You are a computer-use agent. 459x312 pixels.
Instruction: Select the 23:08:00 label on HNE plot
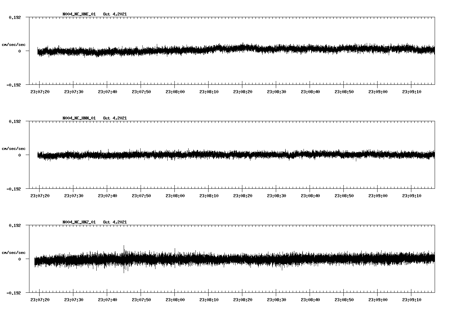pyautogui.click(x=175, y=92)
